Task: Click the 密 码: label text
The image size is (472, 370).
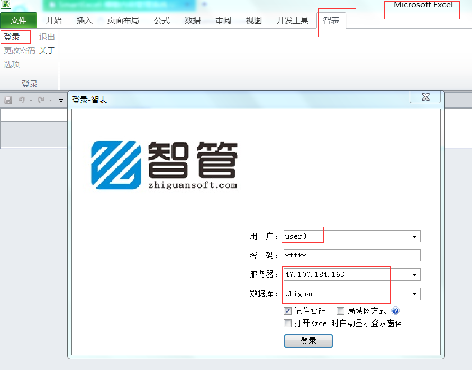Action: 264,256
